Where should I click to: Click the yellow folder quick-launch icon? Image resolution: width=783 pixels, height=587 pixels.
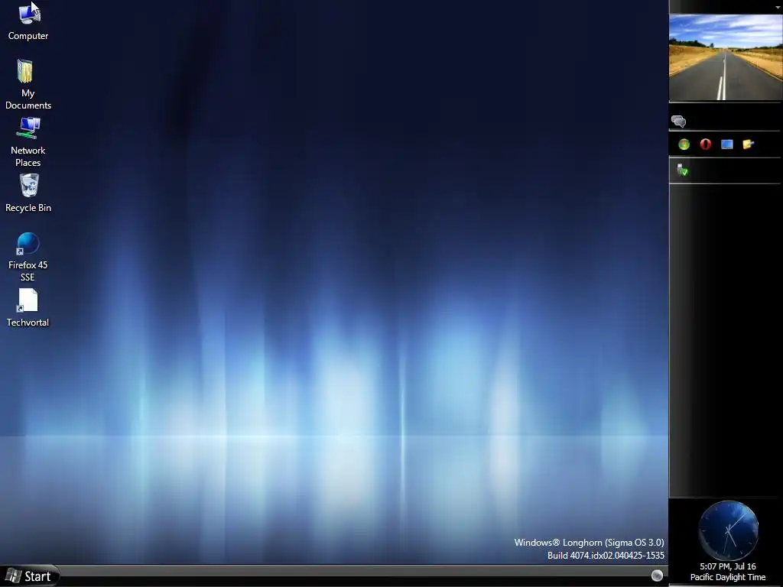pyautogui.click(x=748, y=144)
